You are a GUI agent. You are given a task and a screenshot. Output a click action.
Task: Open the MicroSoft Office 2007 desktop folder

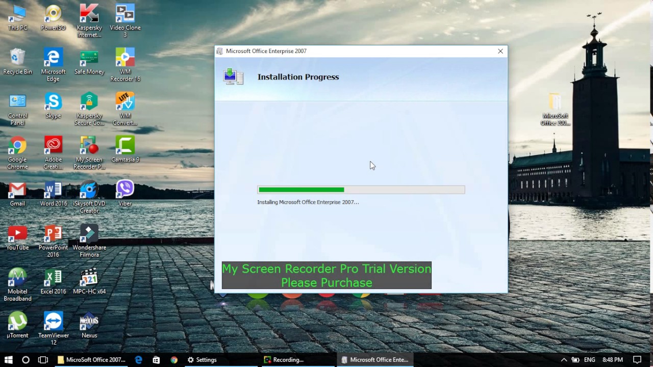click(x=555, y=109)
